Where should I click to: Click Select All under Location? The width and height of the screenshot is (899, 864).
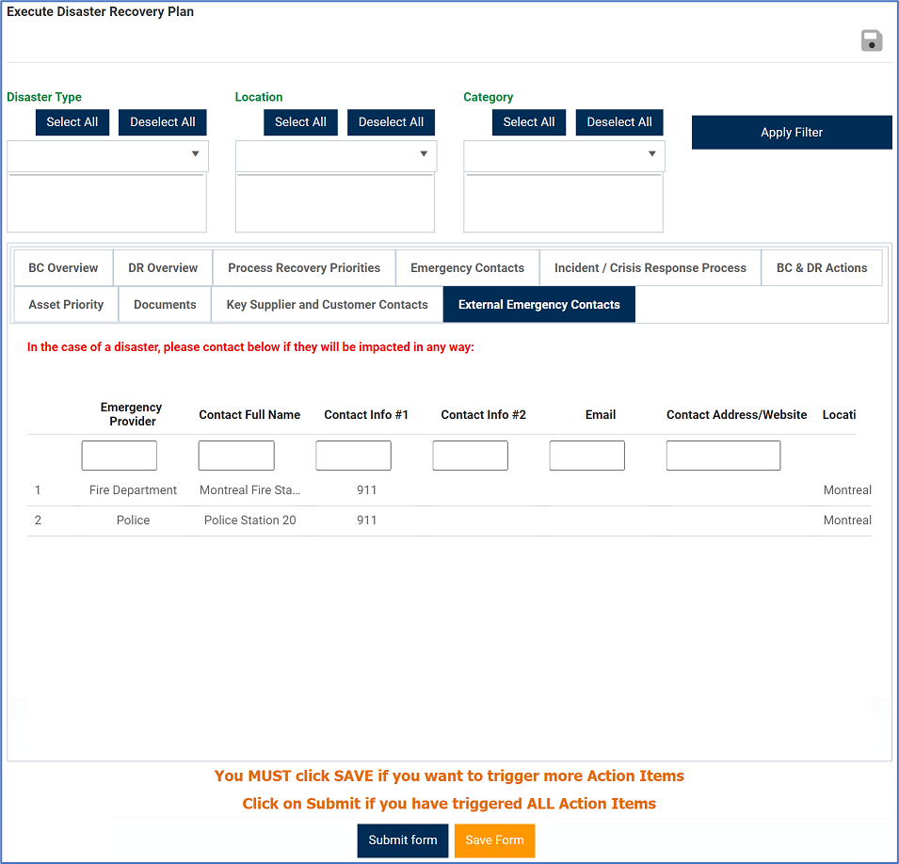pyautogui.click(x=300, y=122)
